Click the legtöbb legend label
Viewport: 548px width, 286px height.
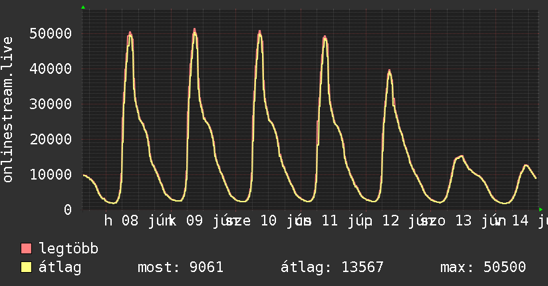tap(68, 249)
